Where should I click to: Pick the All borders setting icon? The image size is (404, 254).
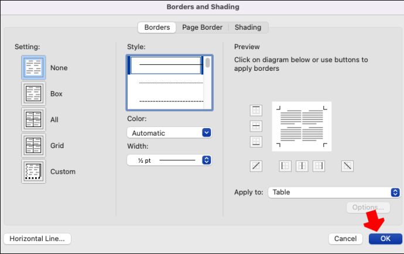(33, 119)
